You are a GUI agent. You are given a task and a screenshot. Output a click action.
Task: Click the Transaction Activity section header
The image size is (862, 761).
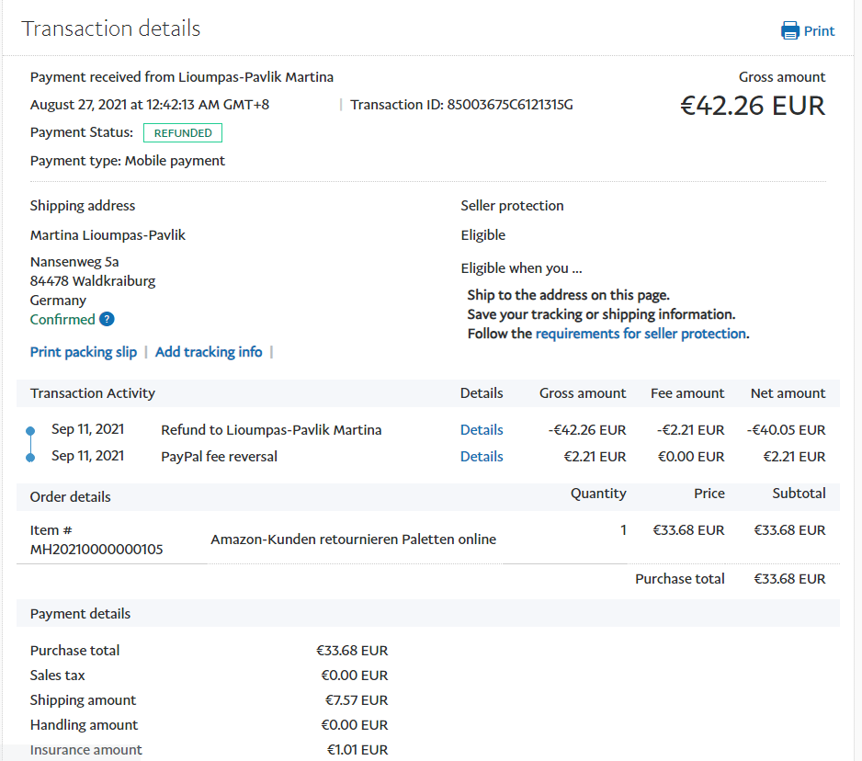(93, 393)
